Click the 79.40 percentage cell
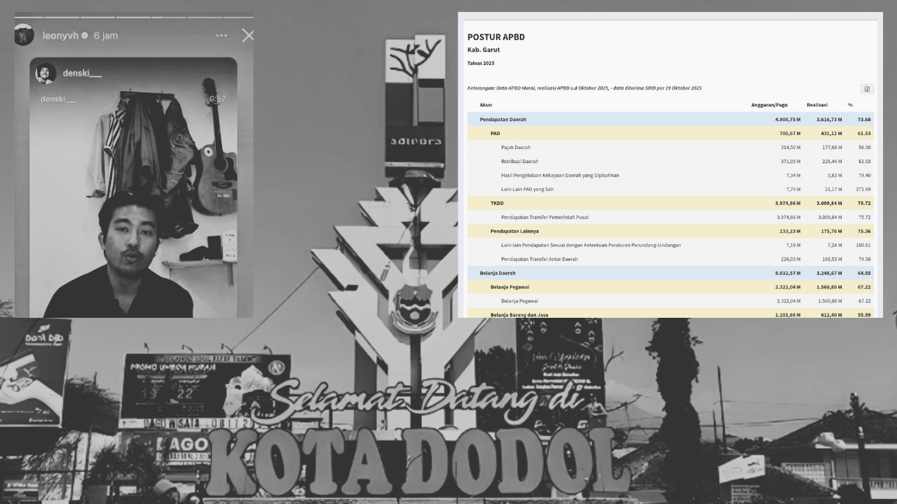Screen dimensions: 897x504 [864, 176]
